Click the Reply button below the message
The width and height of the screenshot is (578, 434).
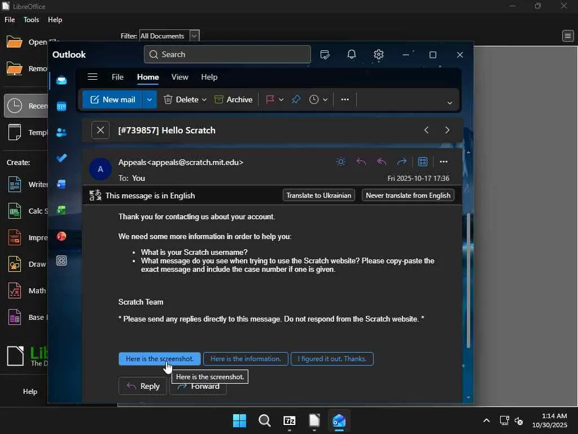click(x=143, y=386)
